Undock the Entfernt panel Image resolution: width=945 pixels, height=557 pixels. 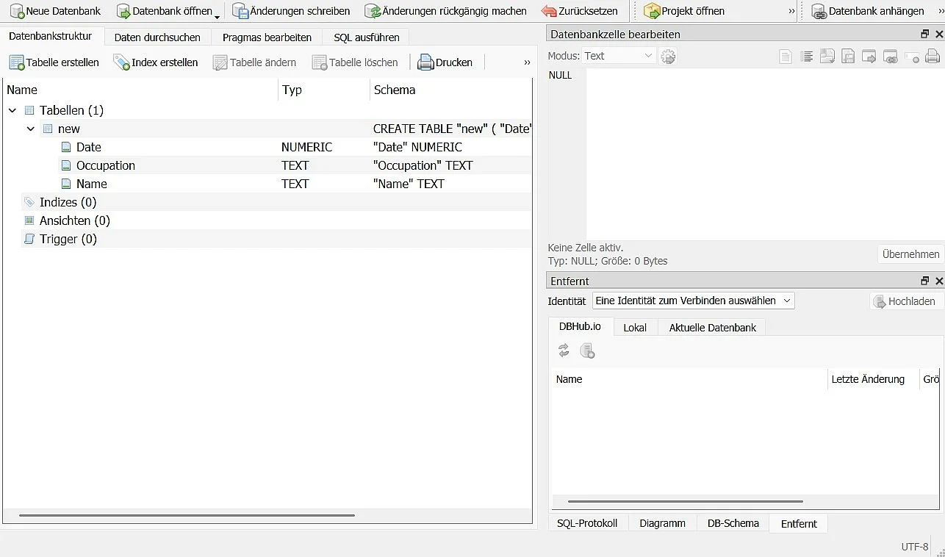point(925,281)
